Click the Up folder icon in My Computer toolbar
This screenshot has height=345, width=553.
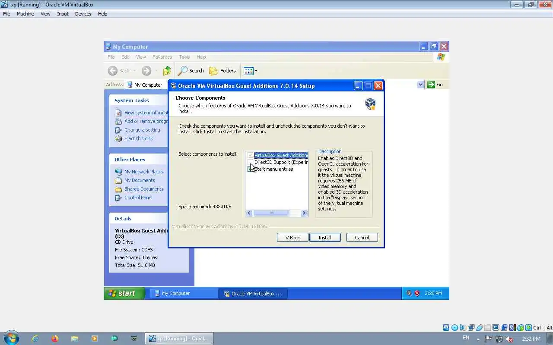pyautogui.click(x=167, y=71)
